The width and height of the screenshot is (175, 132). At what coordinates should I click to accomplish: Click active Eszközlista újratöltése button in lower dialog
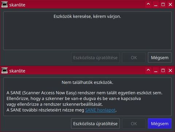pos(96,124)
